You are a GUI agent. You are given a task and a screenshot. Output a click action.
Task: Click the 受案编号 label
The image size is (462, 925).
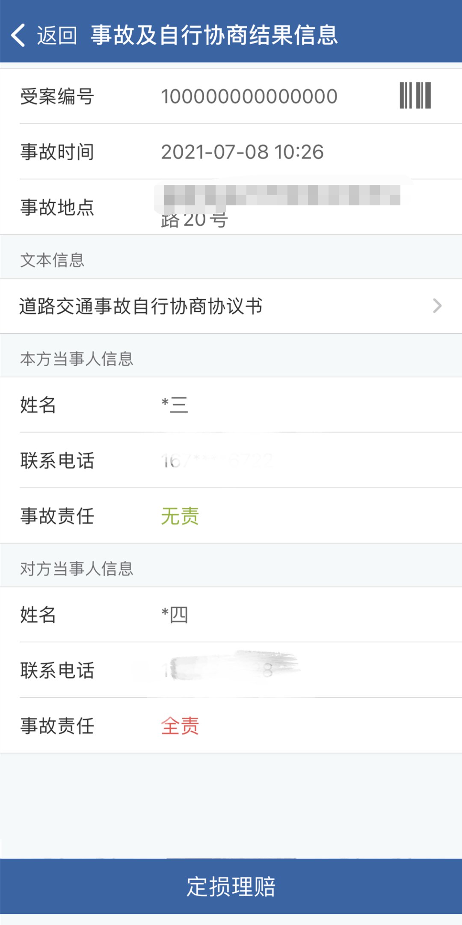click(57, 97)
